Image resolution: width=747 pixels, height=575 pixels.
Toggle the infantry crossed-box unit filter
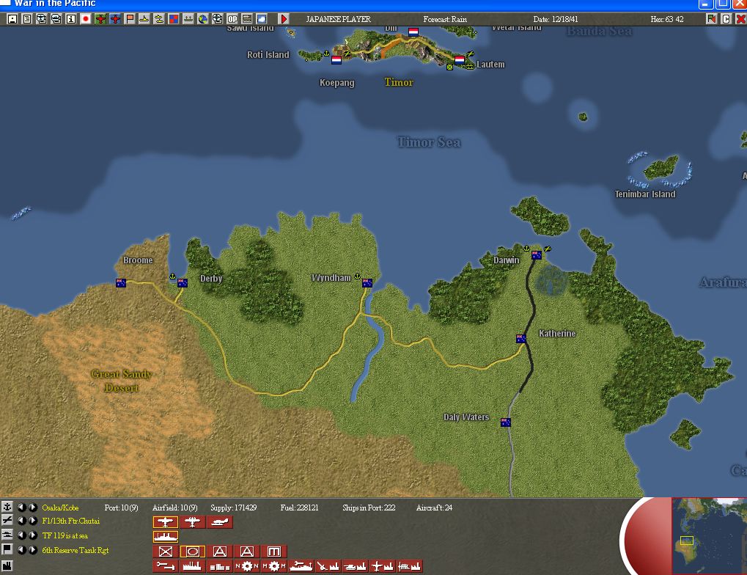[x=166, y=552]
